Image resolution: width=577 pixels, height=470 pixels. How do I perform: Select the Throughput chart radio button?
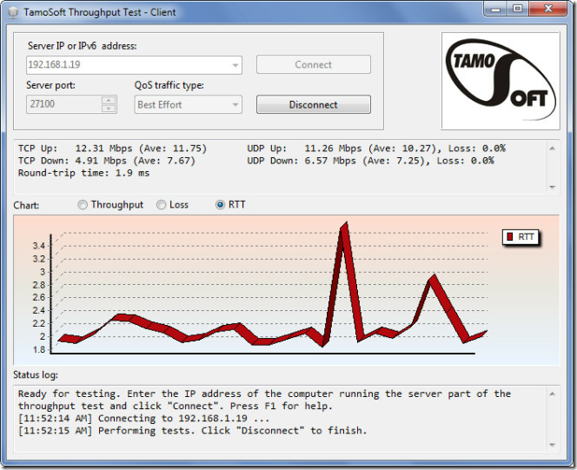(83, 205)
